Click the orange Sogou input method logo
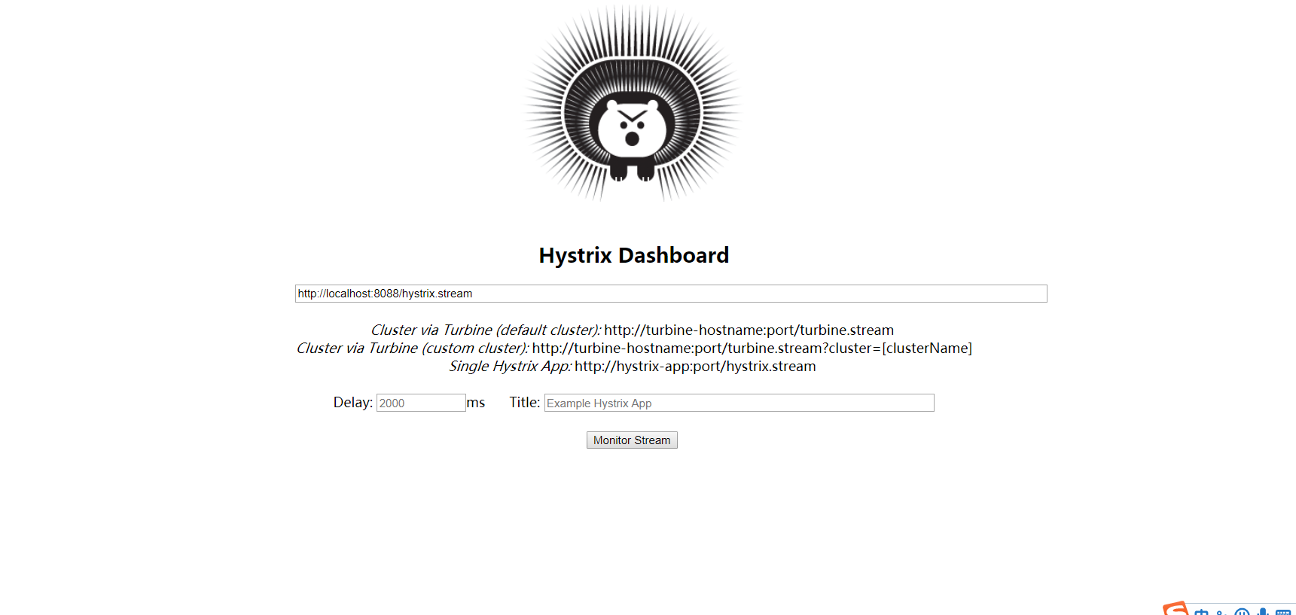Image resolution: width=1296 pixels, height=615 pixels. click(1176, 608)
